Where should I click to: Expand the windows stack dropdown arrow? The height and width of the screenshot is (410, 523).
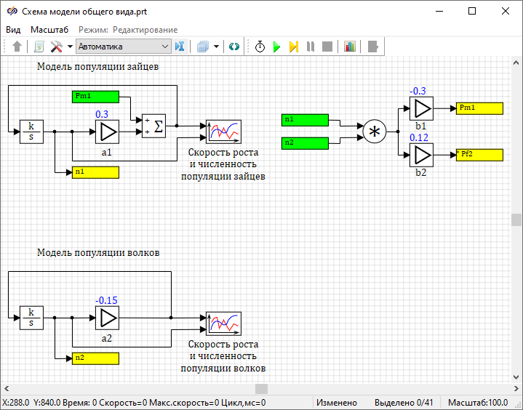[216, 47]
